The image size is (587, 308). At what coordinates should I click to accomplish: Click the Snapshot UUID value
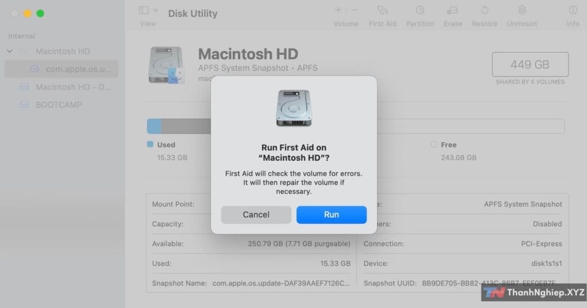click(x=491, y=283)
